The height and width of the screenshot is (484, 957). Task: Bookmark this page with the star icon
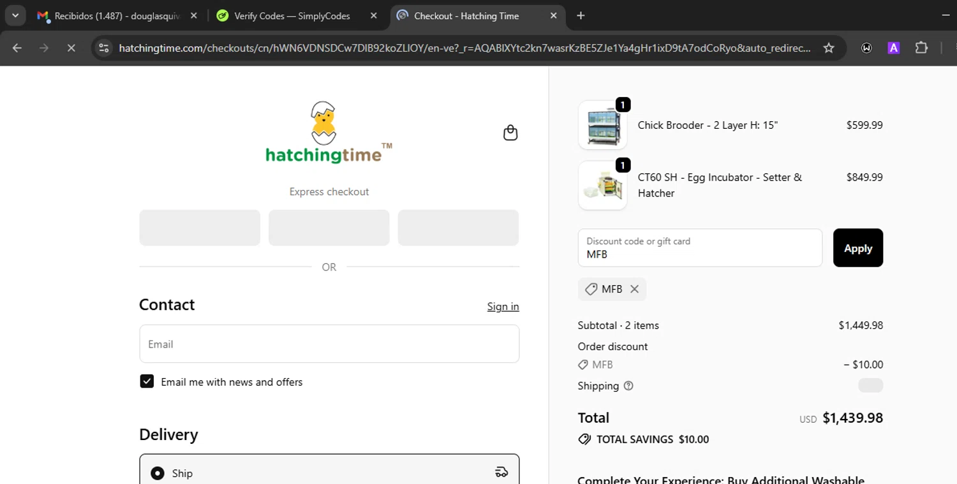point(829,48)
